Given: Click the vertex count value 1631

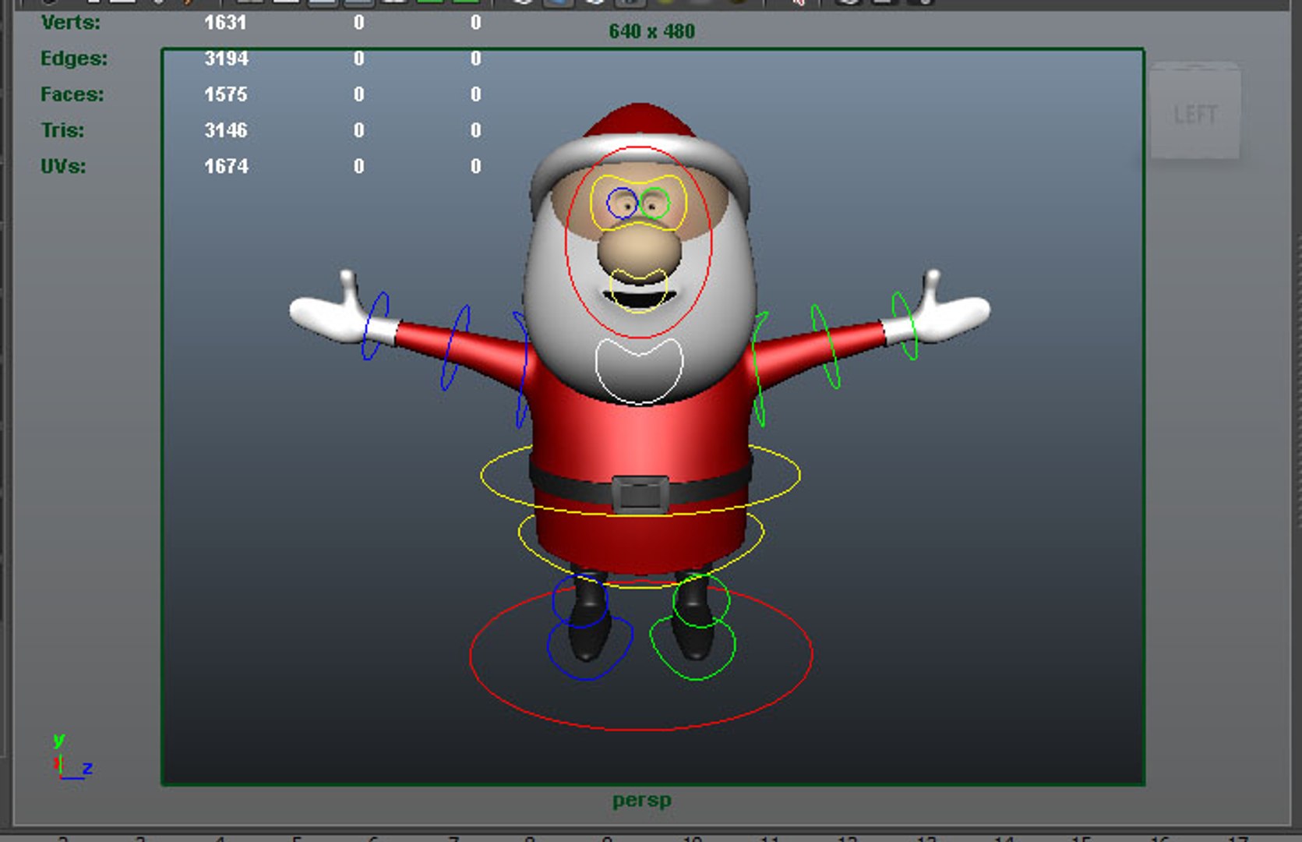Looking at the screenshot, I should [x=225, y=23].
